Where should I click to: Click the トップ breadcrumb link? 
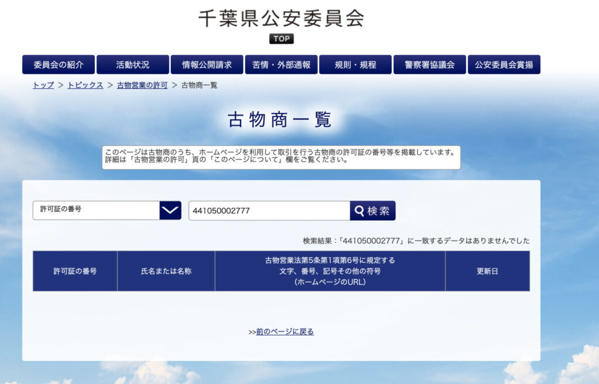(43, 85)
